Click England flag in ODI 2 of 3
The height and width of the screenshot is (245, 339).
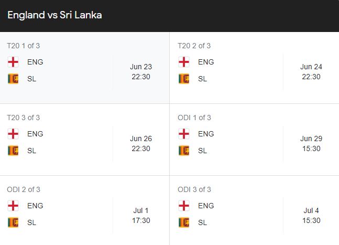coord(13,206)
